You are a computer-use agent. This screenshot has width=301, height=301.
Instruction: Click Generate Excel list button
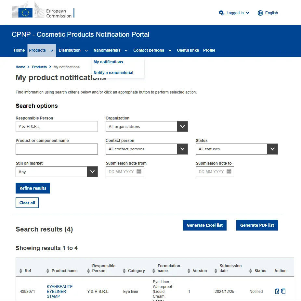point(205,225)
